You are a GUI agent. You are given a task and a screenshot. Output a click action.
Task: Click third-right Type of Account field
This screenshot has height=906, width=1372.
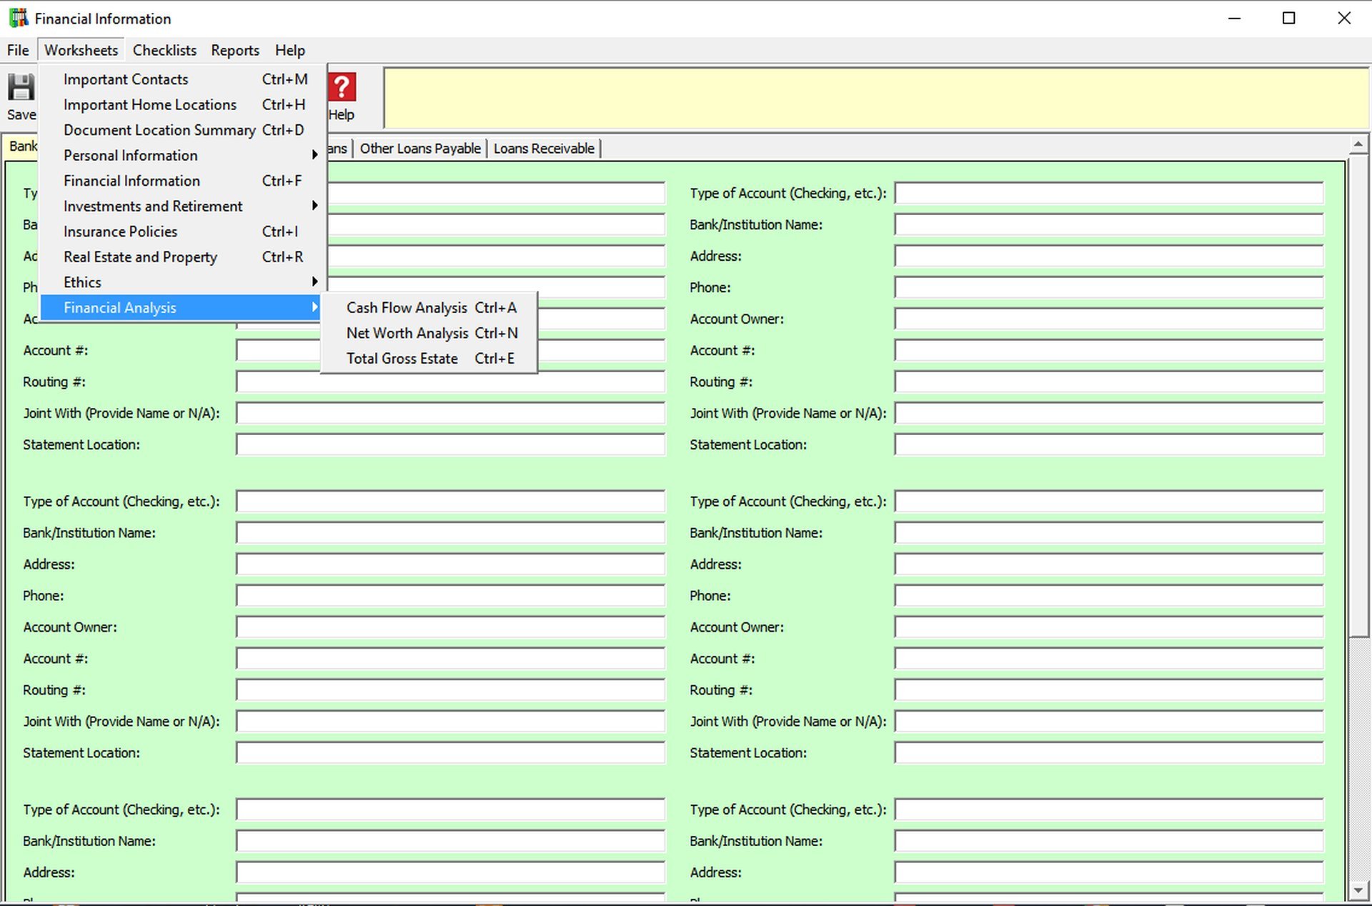pos(1109,810)
